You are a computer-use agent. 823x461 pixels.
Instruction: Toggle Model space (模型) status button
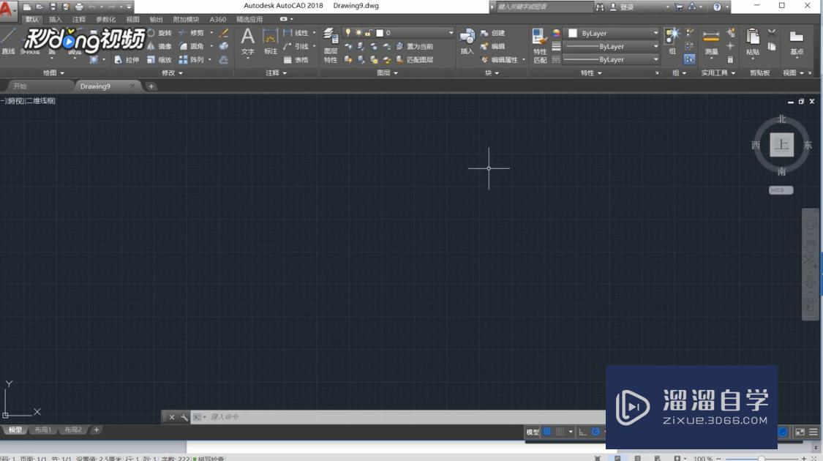533,432
